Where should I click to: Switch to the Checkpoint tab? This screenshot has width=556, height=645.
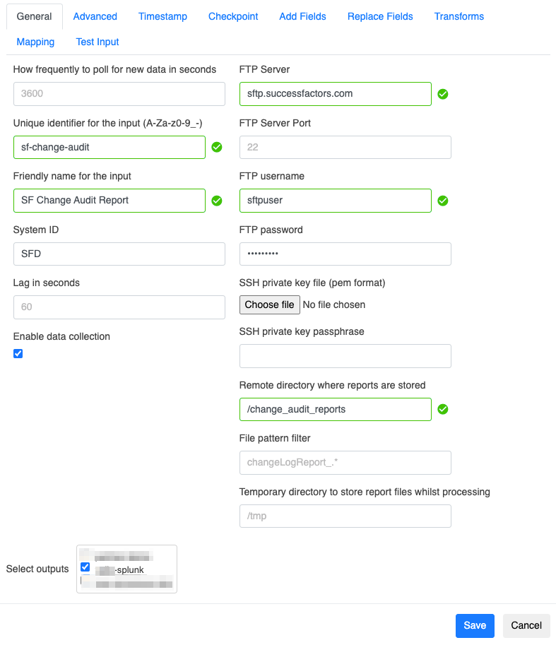(x=232, y=16)
